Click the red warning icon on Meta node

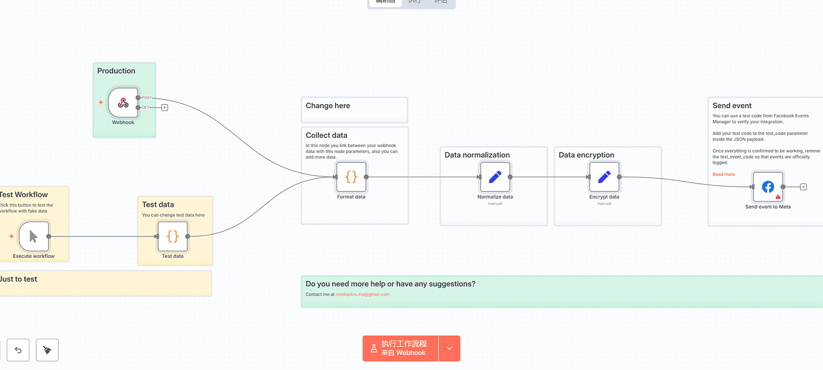[x=778, y=197]
